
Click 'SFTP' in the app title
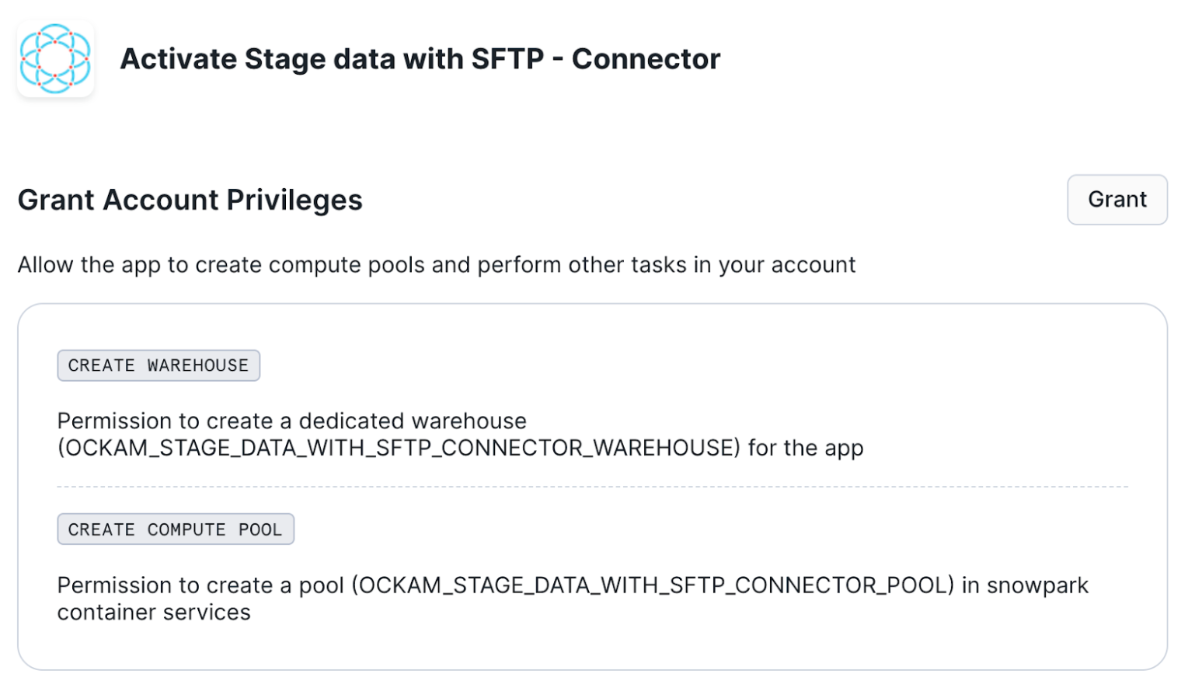[x=507, y=59]
